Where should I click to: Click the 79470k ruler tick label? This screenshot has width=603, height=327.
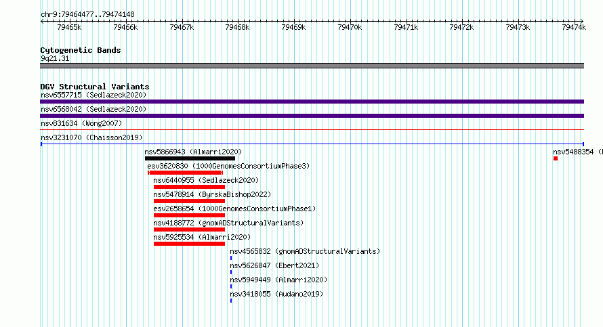point(350,27)
